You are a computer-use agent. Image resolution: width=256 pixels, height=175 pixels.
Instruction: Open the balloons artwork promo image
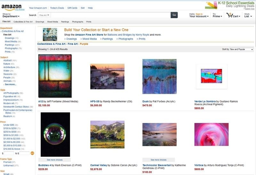(x=50, y=34)
